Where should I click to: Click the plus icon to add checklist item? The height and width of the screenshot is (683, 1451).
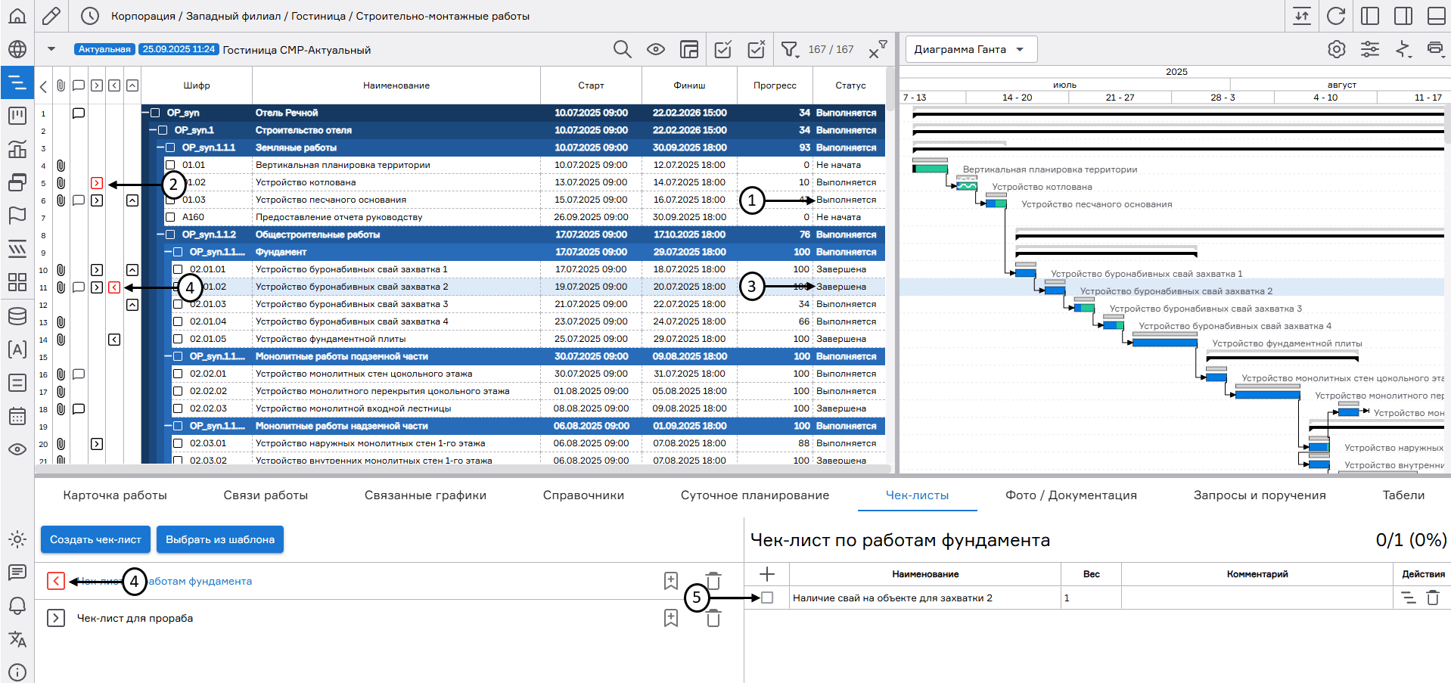(766, 574)
